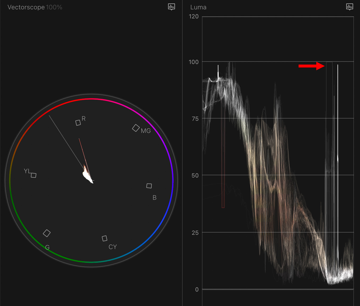Click the 120 waveform scale label
Screen dimensions: 360x306
point(193,16)
